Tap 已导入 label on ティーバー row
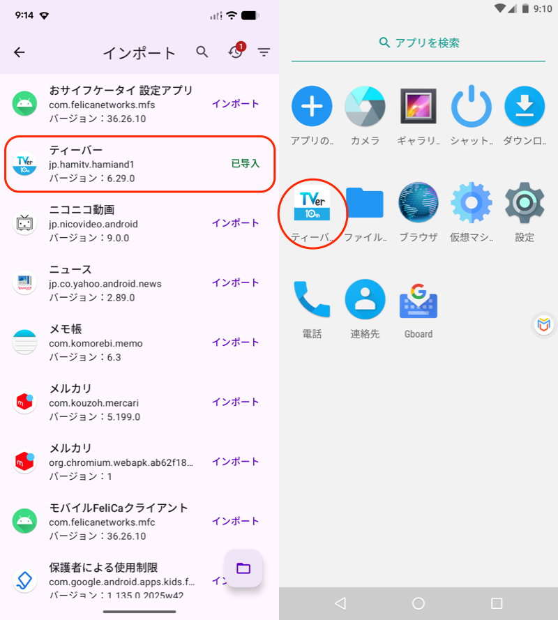Viewport: 558px width, 620px height. pos(246,163)
